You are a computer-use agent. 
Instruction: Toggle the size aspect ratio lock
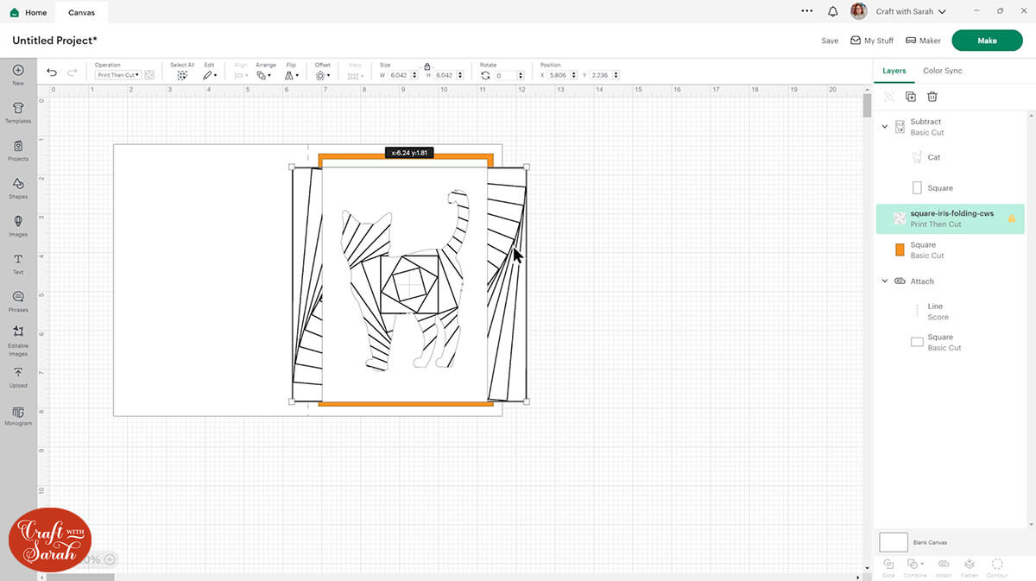pos(427,66)
